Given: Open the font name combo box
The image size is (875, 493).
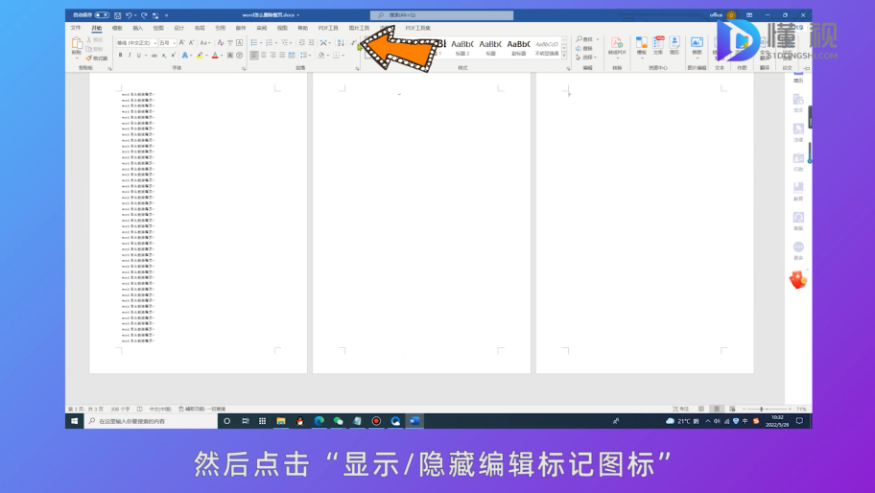Looking at the screenshot, I should click(x=136, y=43).
